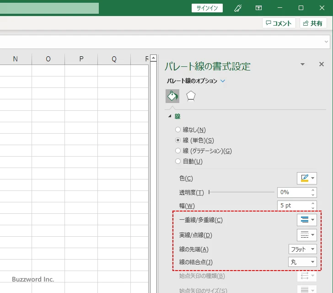Select column O header
This screenshot has width=333, height=293.
pos(48,59)
